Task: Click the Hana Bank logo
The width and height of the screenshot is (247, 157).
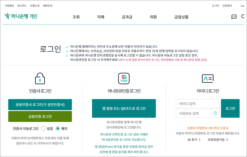Action: [x=21, y=16]
